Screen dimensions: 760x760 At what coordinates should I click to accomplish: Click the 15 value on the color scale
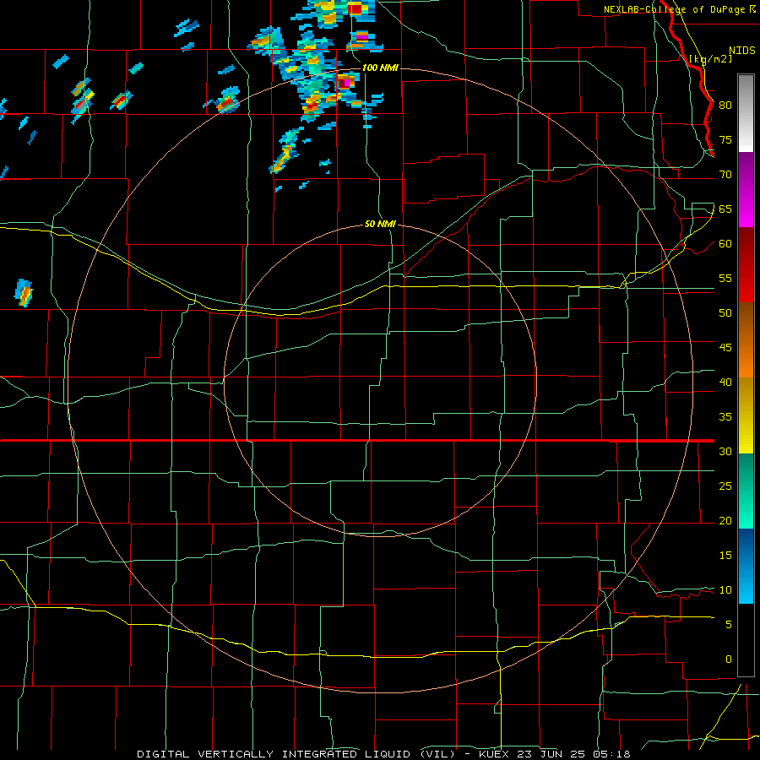725,555
